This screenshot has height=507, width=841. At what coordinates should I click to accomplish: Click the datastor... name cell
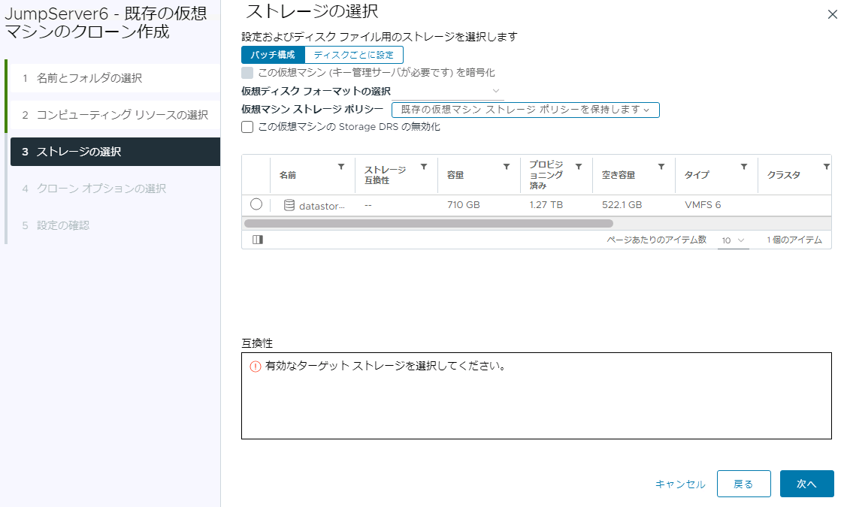click(x=322, y=206)
